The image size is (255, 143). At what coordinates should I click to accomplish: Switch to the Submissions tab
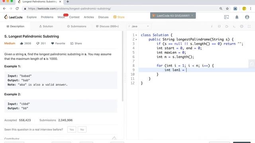pos(76,26)
